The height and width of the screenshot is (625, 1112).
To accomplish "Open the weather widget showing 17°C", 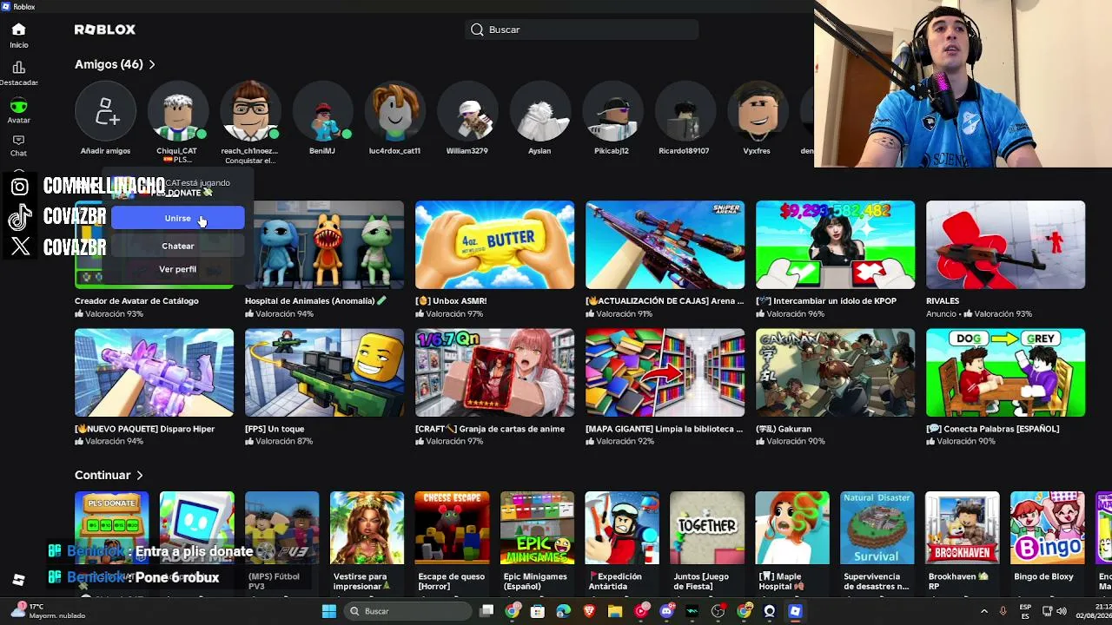I will 48,611.
